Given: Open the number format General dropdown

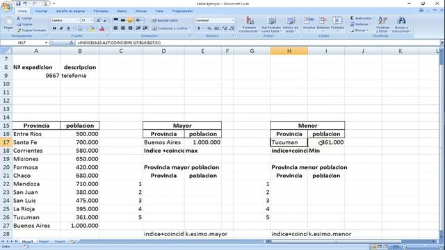Looking at the screenshot, I should click(x=232, y=20).
